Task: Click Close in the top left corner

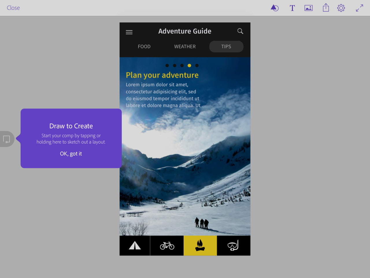Action: click(x=13, y=8)
